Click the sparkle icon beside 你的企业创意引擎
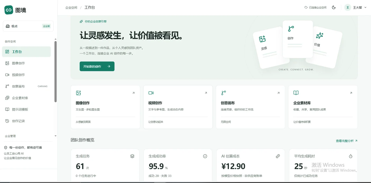Viewport: 371px width, 183px height. coord(81,21)
